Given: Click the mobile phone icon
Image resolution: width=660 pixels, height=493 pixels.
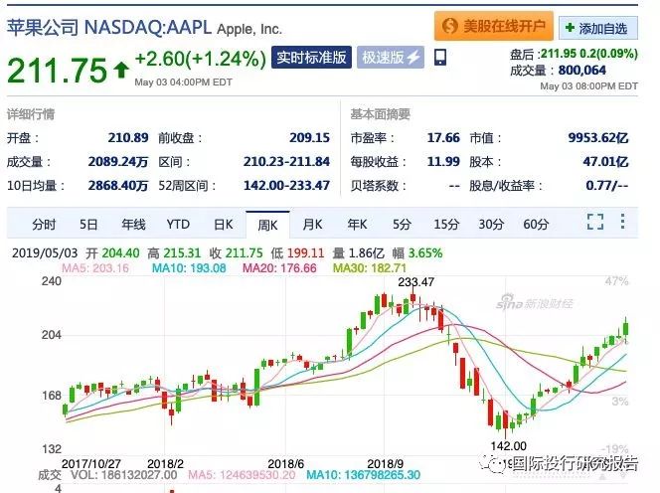Looking at the screenshot, I should (x=440, y=58).
